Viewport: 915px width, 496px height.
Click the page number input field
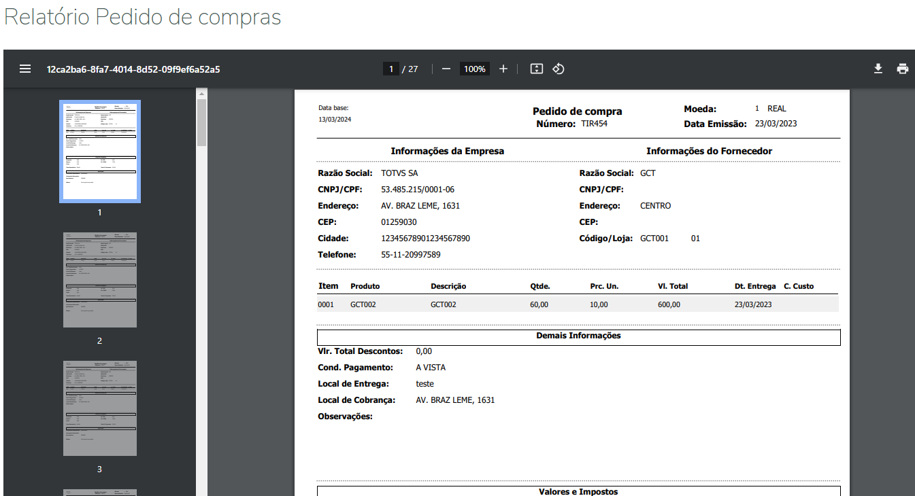pos(390,69)
